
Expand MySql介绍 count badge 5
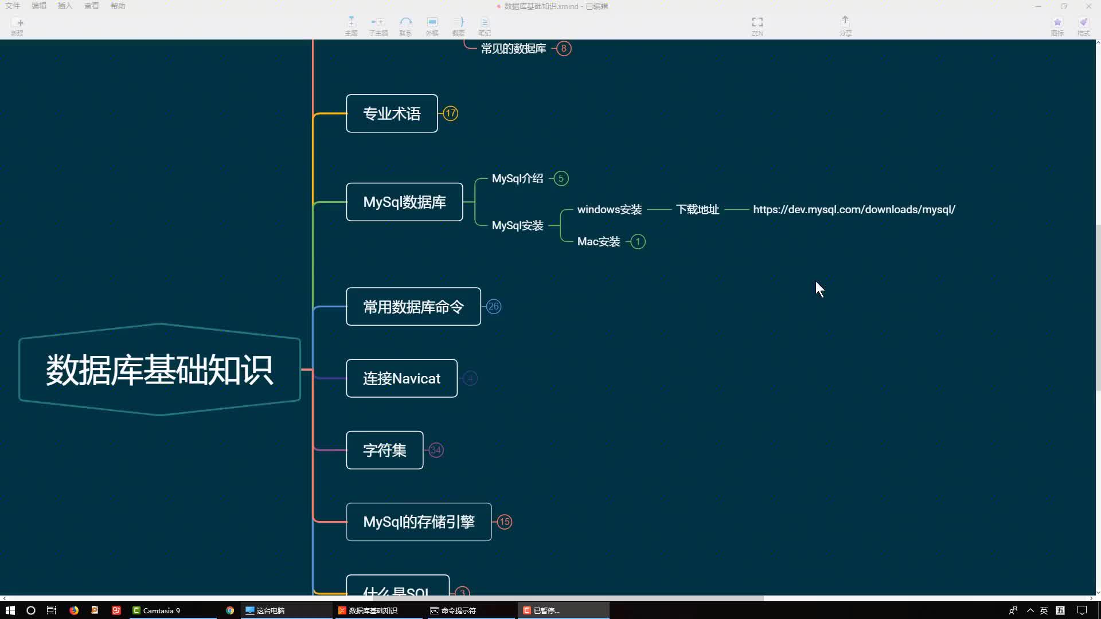(561, 178)
